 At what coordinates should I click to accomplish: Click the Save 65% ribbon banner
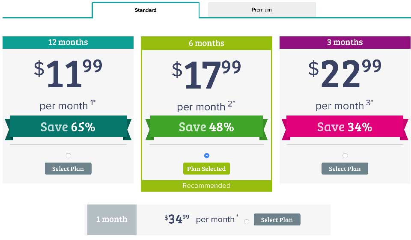tap(68, 127)
